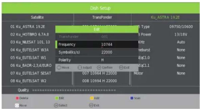Image resolution: width=200 pixels, height=109 pixels.
Task: Click the red Delete color button
Action: pyautogui.click(x=17, y=98)
